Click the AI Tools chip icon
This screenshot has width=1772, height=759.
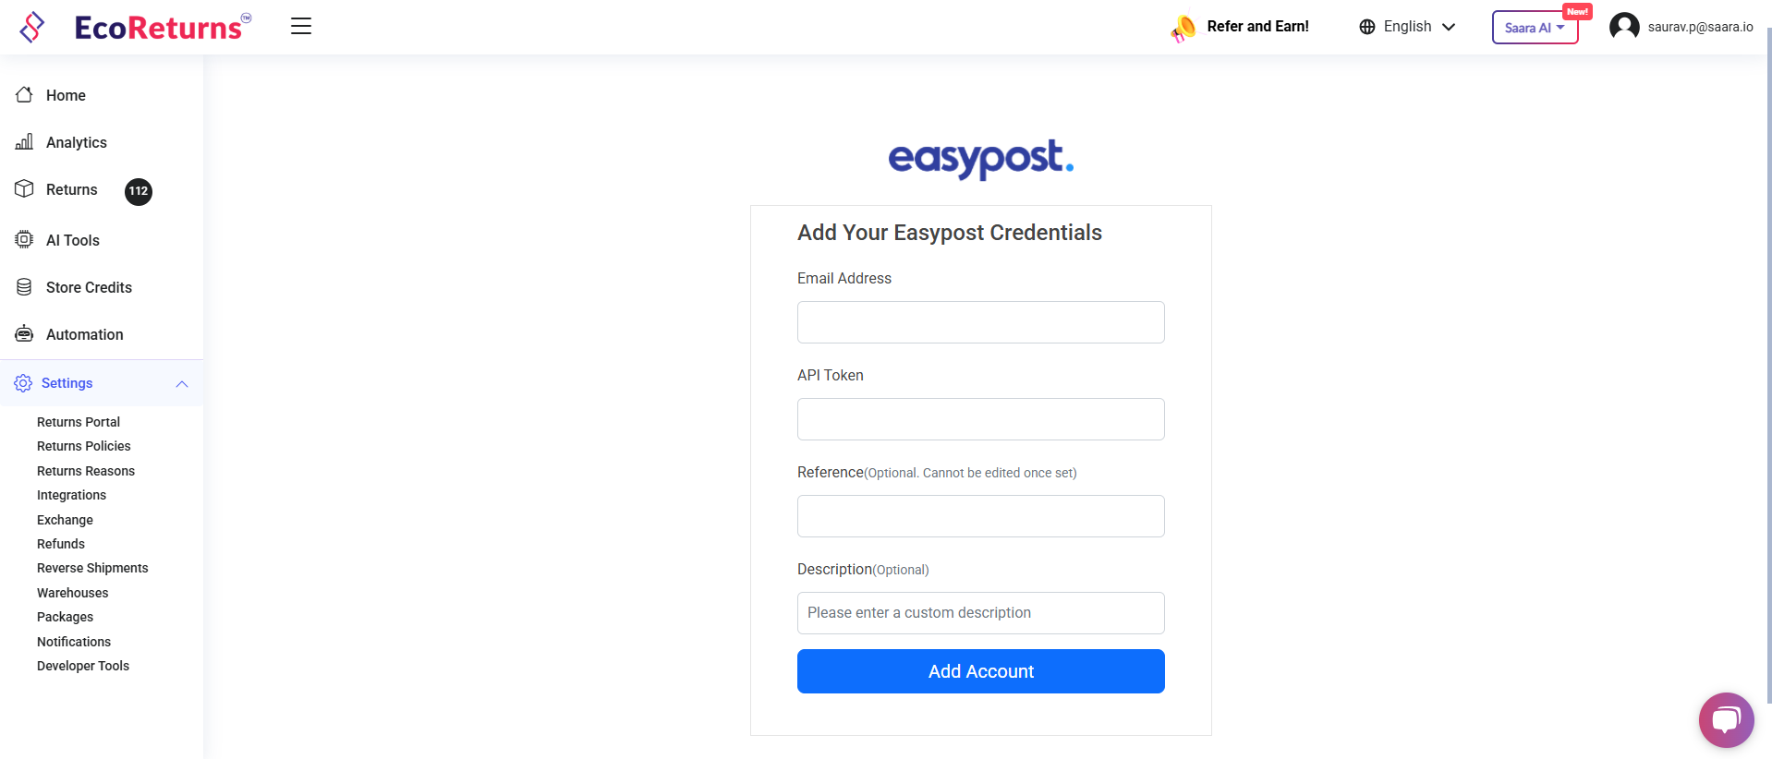25,240
